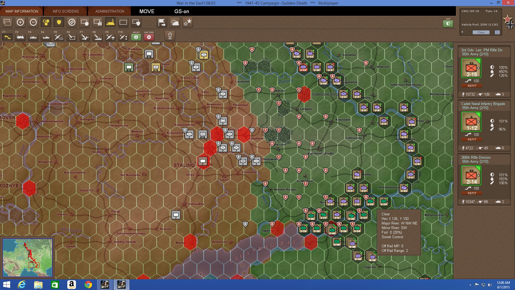Screen dimensions: 515x290
Task: Toggle the yellow factory locations overlay
Action: pos(111,22)
